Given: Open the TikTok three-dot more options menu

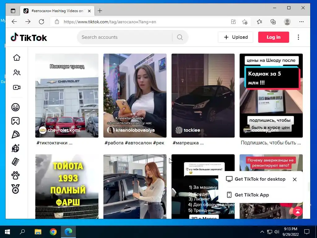Looking at the screenshot, I should [298, 37].
